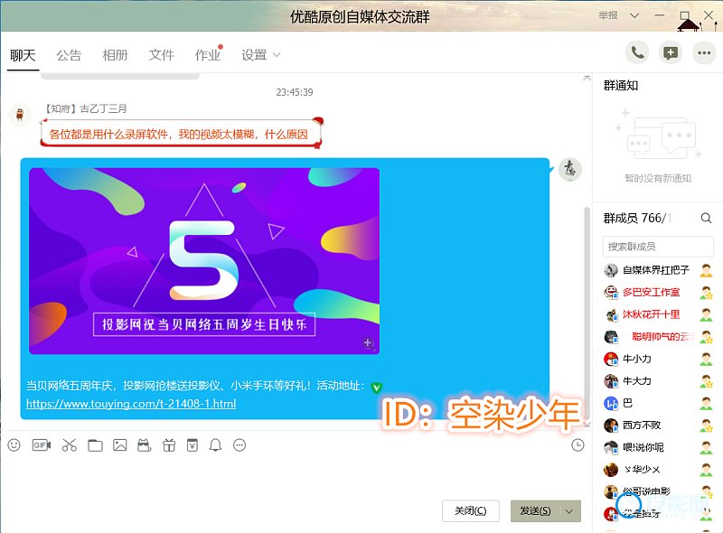723x533 pixels.
Task: Click the bell reminder icon
Action: (x=215, y=445)
